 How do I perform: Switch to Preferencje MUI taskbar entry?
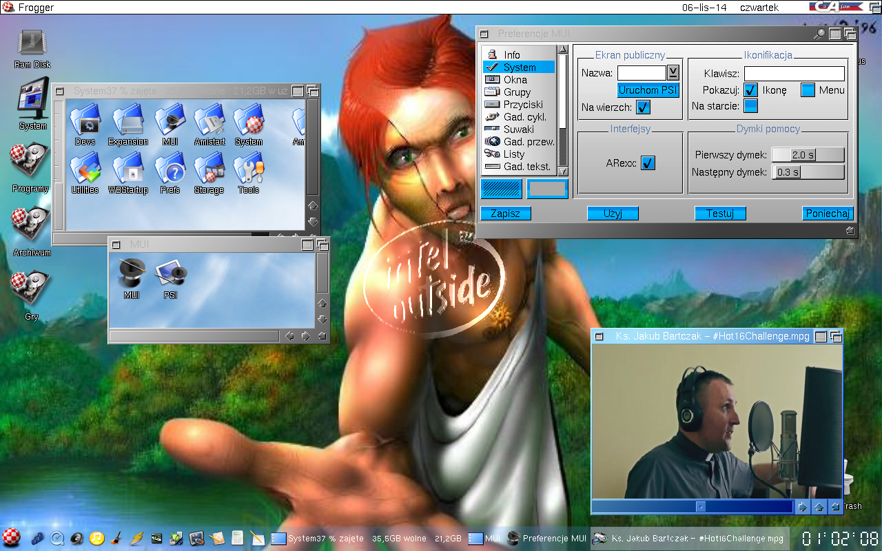547,538
